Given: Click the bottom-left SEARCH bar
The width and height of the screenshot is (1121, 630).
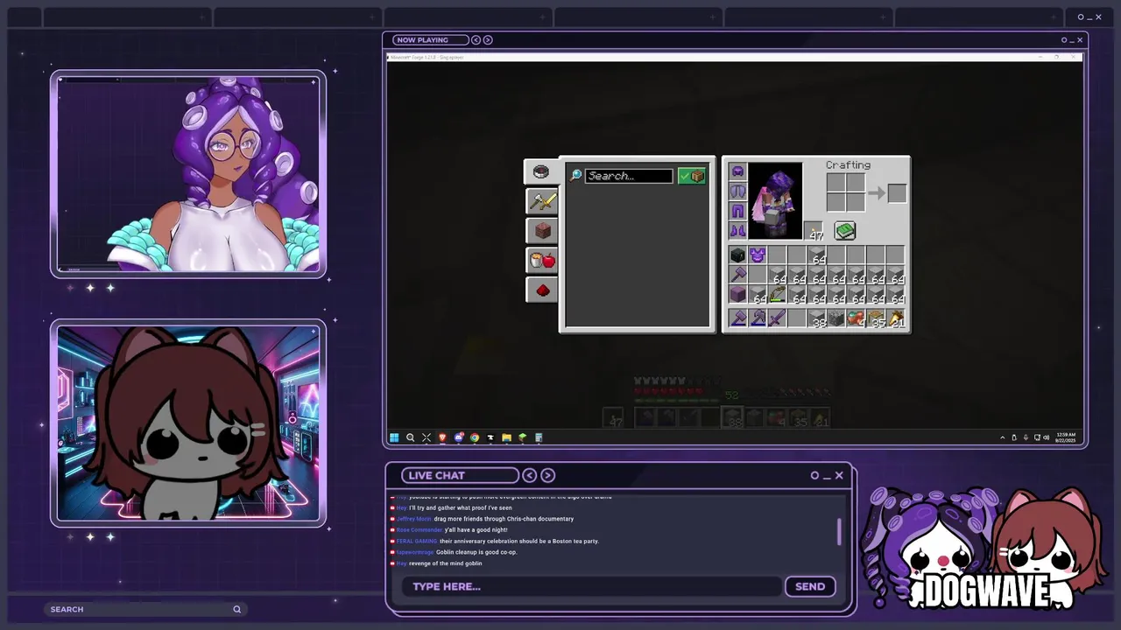Looking at the screenshot, I should (x=145, y=609).
